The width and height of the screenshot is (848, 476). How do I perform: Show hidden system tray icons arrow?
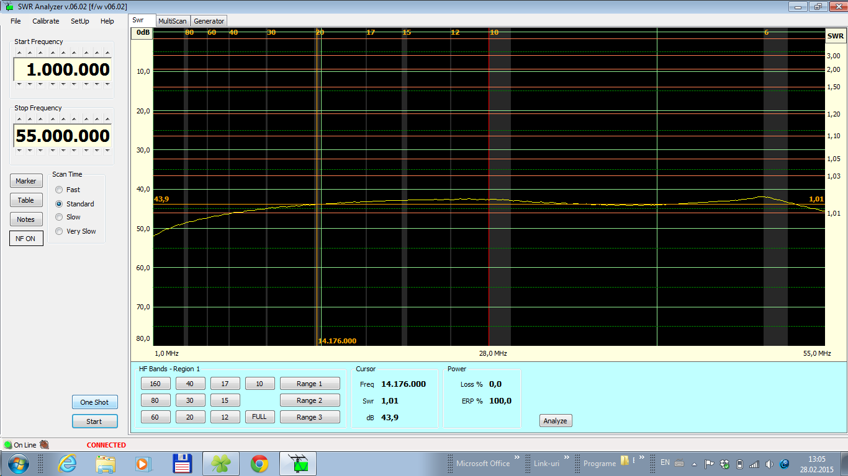click(x=694, y=464)
